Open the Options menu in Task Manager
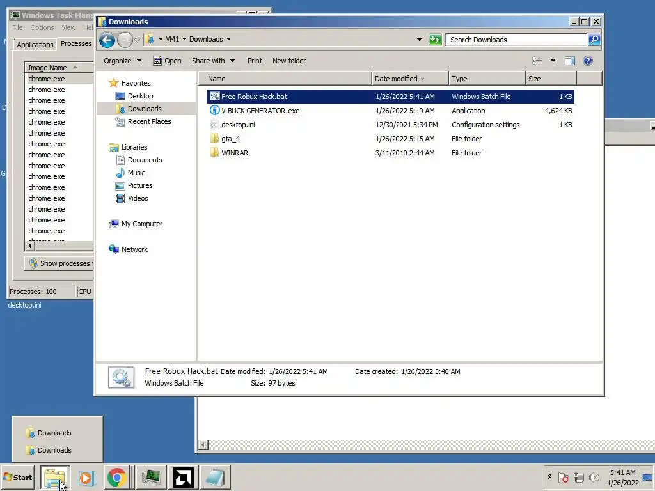This screenshot has height=491, width=655. pos(42,27)
